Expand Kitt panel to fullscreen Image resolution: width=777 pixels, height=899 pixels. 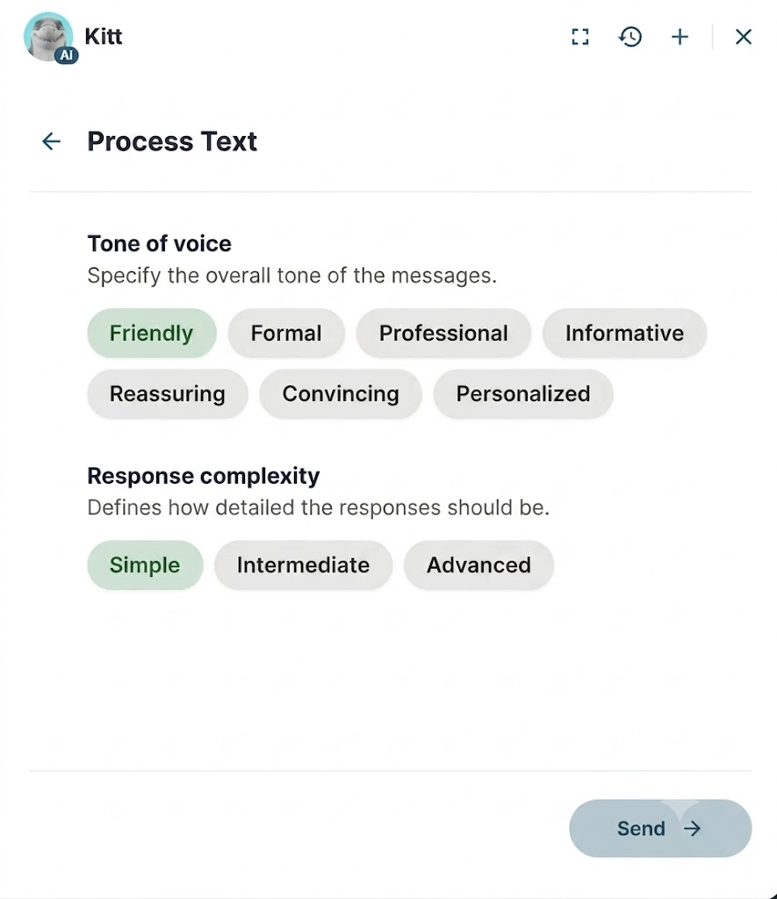point(579,37)
